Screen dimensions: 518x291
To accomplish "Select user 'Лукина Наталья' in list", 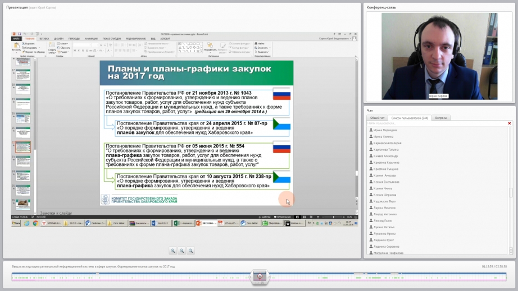I will pos(384,227).
